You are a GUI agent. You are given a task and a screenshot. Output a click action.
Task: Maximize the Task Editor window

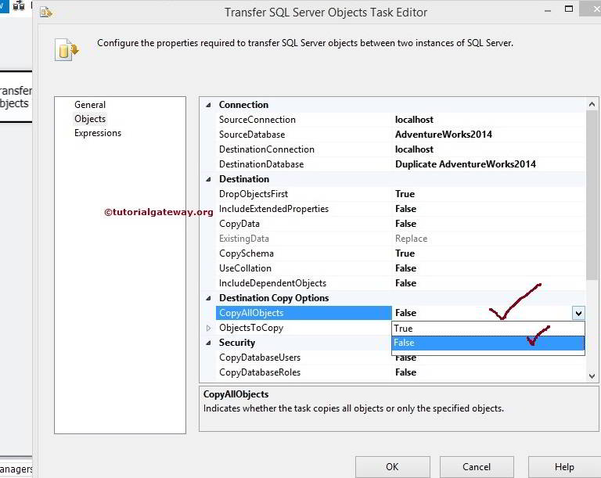(x=569, y=9)
